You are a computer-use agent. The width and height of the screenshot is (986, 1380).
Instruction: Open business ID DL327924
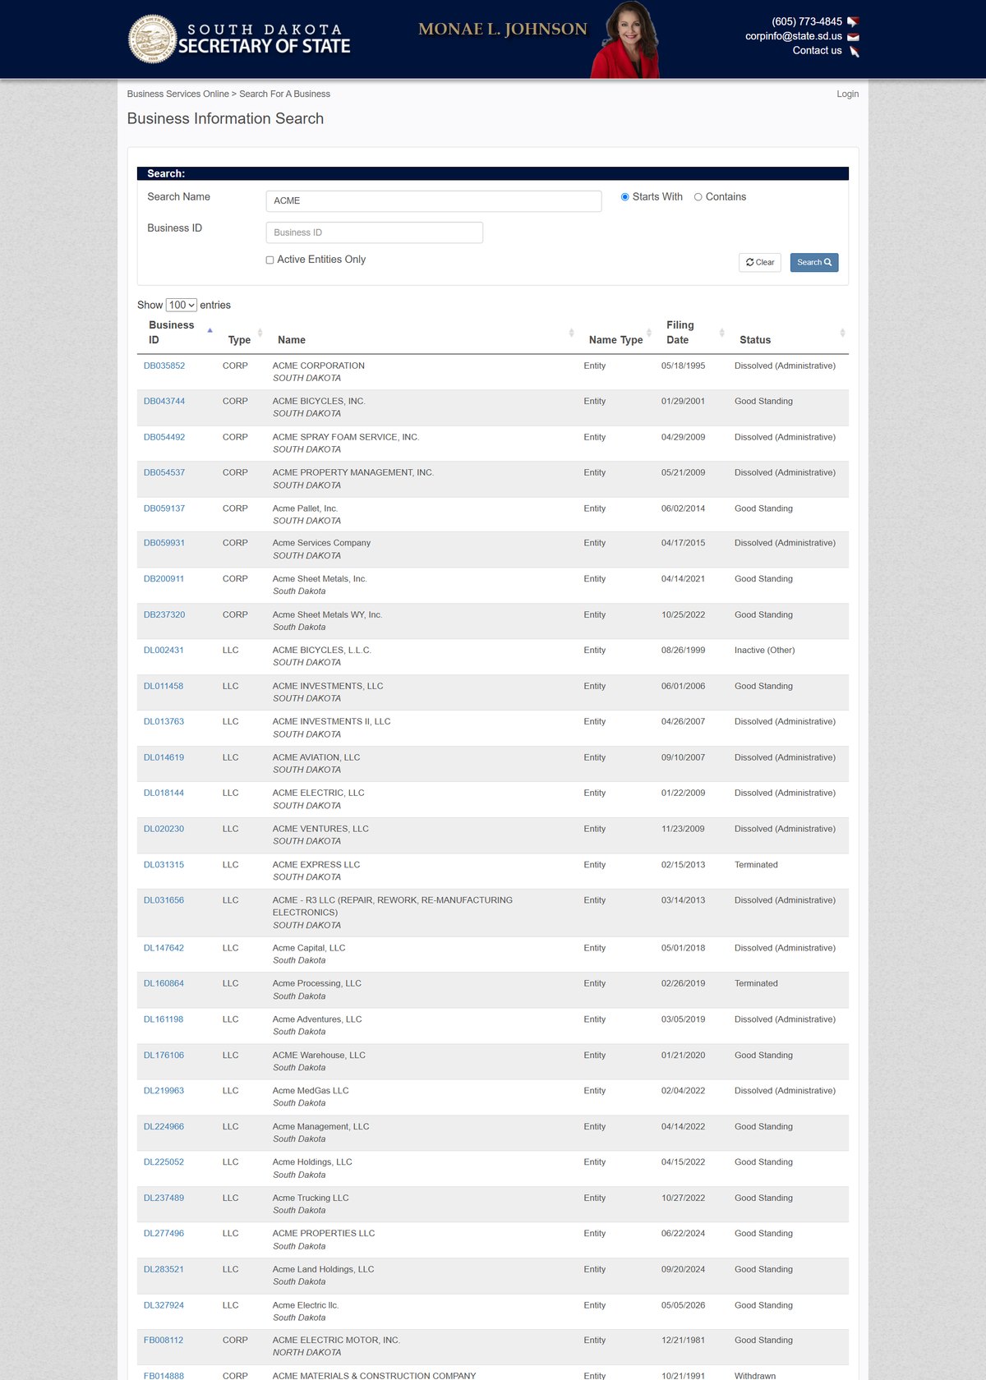point(164,1305)
